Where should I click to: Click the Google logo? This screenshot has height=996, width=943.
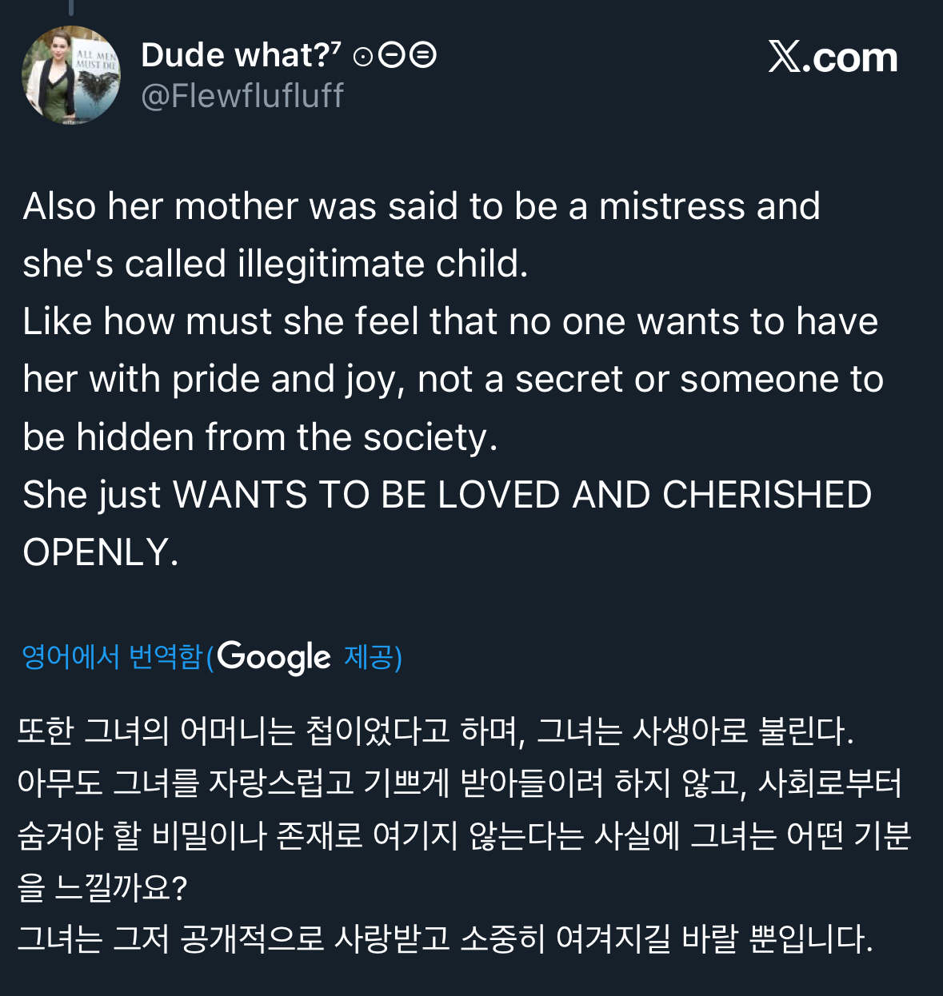[x=274, y=657]
